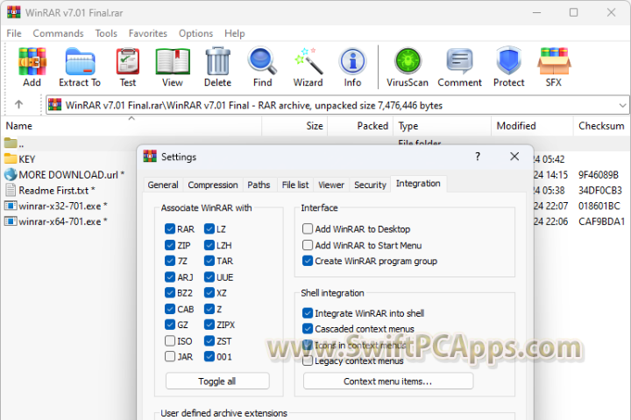This screenshot has width=631, height=420.
Task: Launch the Wizard wand icon
Action: coord(308,61)
